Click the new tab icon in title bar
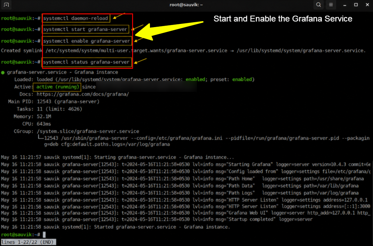The image size is (373, 246). (6, 5)
